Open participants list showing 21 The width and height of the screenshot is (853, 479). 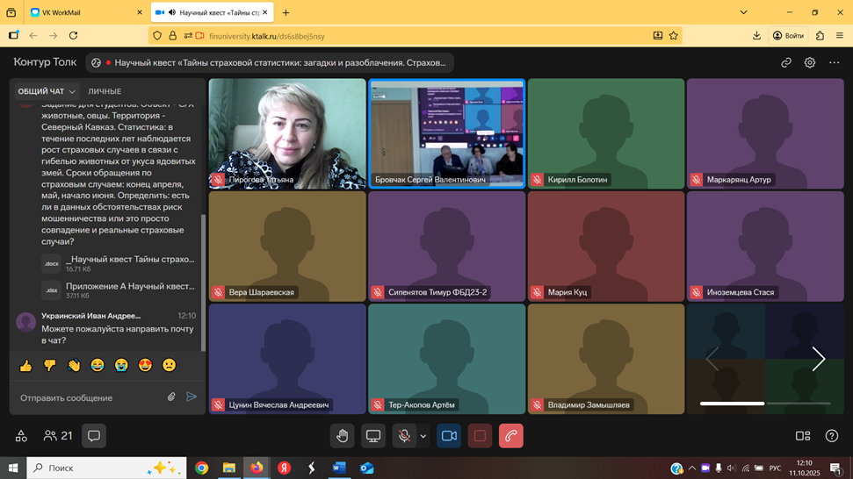(x=58, y=436)
